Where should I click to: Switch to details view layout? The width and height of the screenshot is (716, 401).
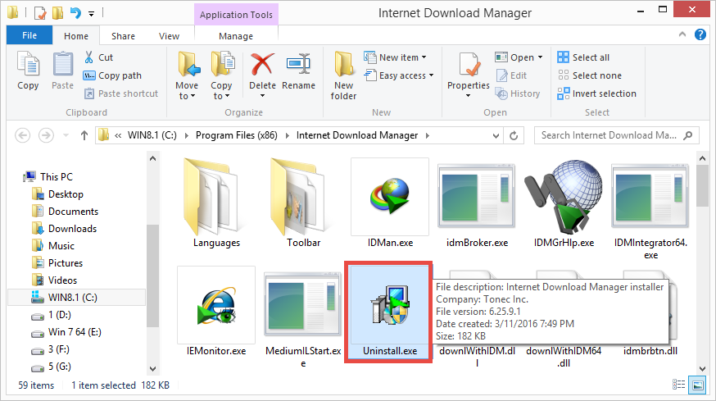[678, 385]
